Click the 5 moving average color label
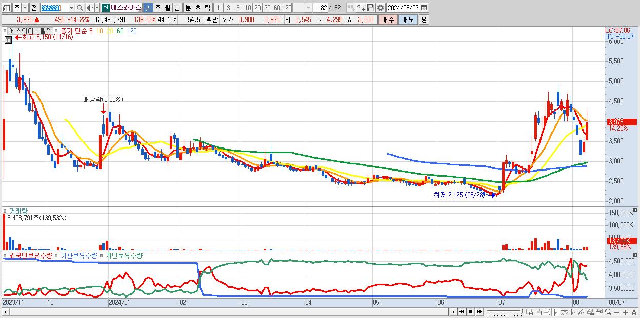 (x=91, y=31)
